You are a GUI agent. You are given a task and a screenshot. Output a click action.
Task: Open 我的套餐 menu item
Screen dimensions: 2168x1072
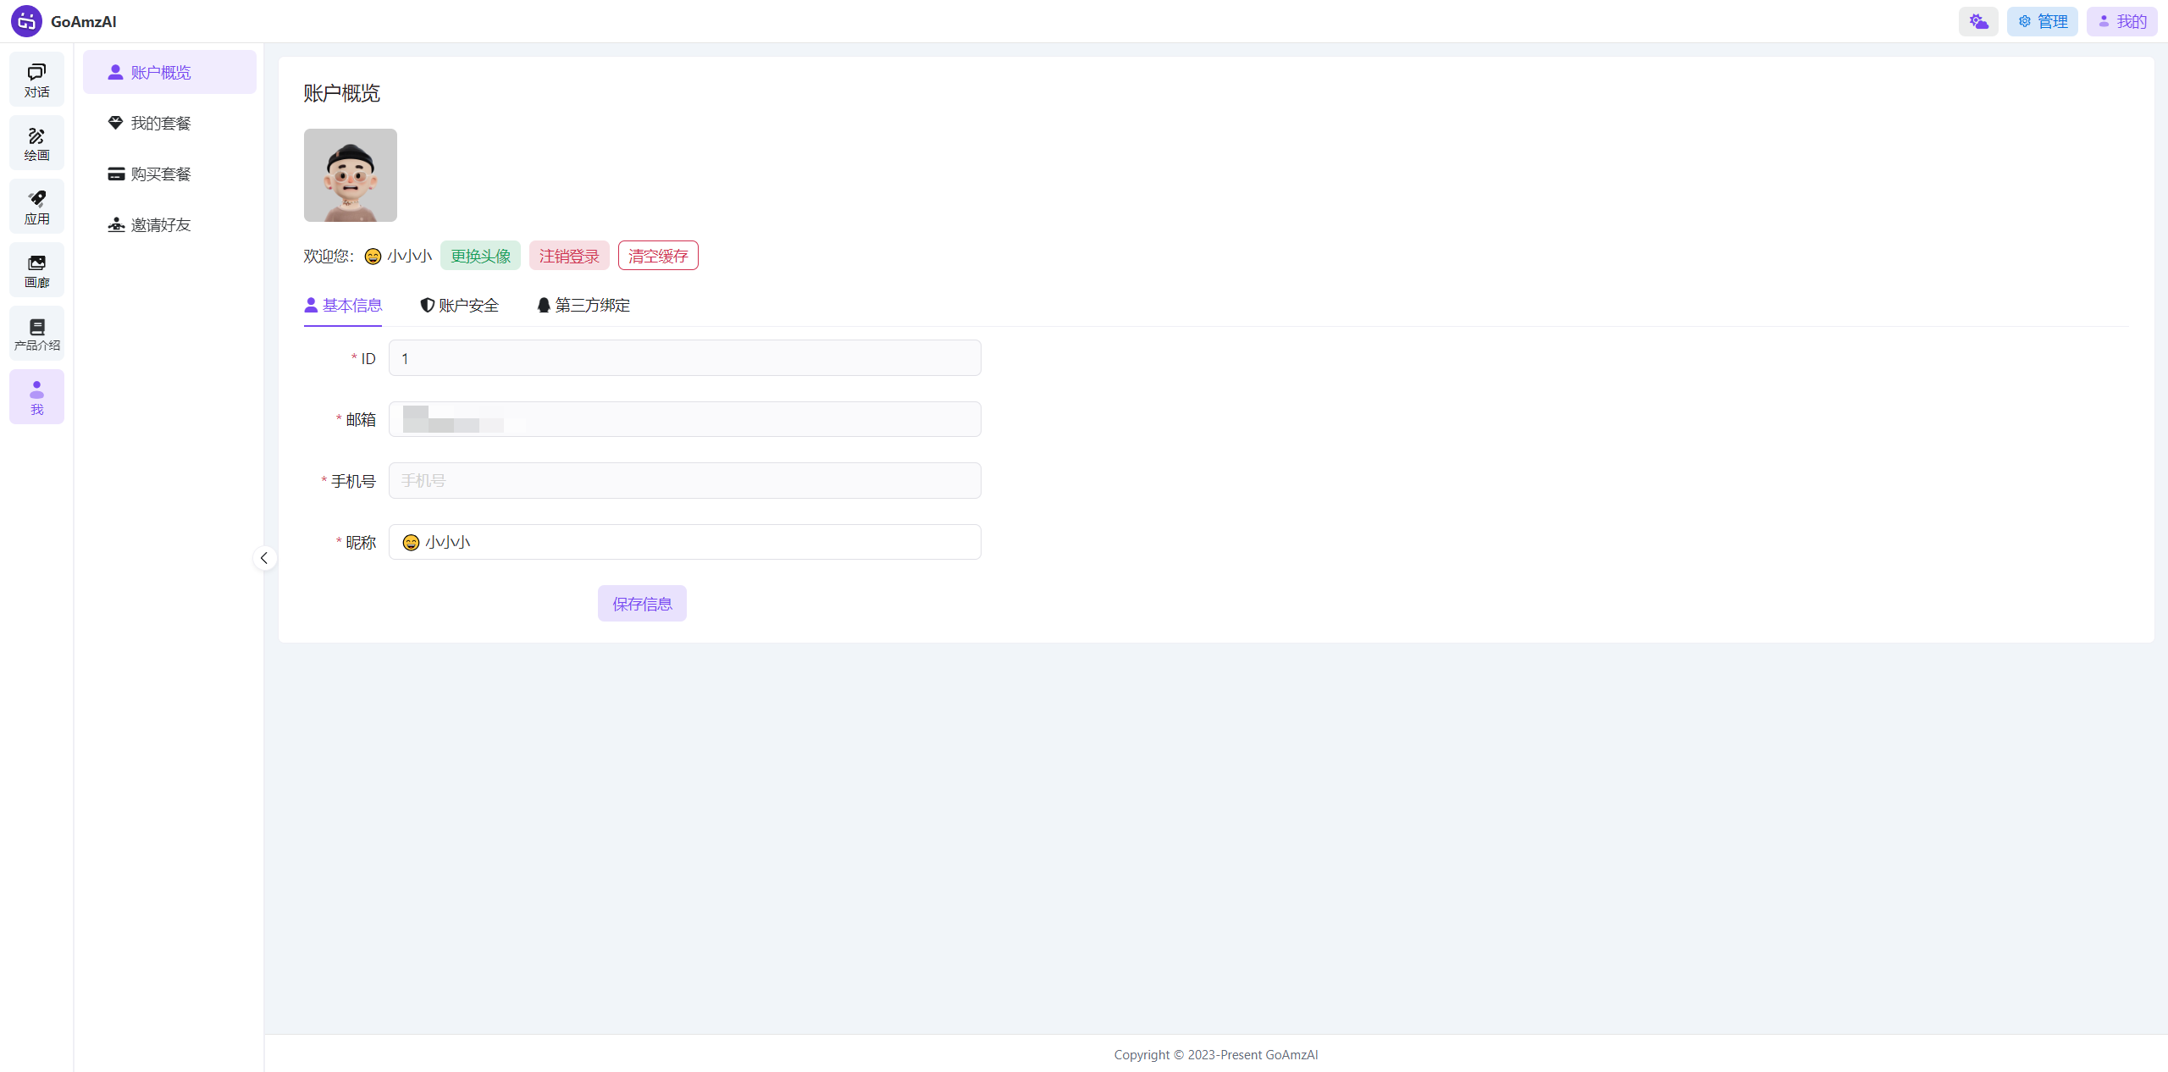161,124
